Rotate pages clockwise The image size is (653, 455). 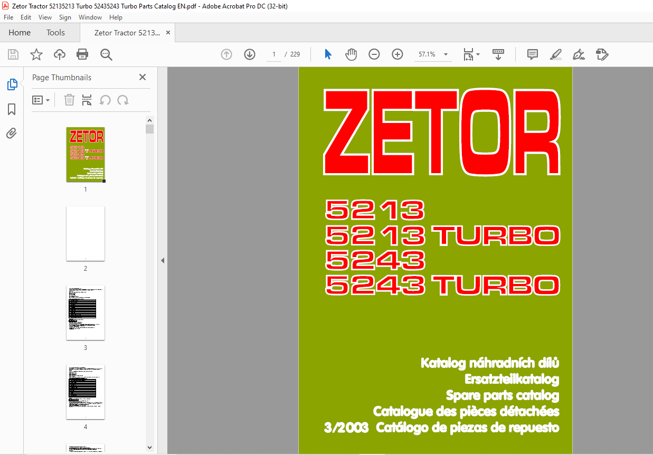[123, 100]
